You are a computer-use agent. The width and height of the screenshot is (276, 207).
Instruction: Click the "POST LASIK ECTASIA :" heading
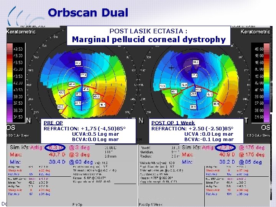click(148, 31)
